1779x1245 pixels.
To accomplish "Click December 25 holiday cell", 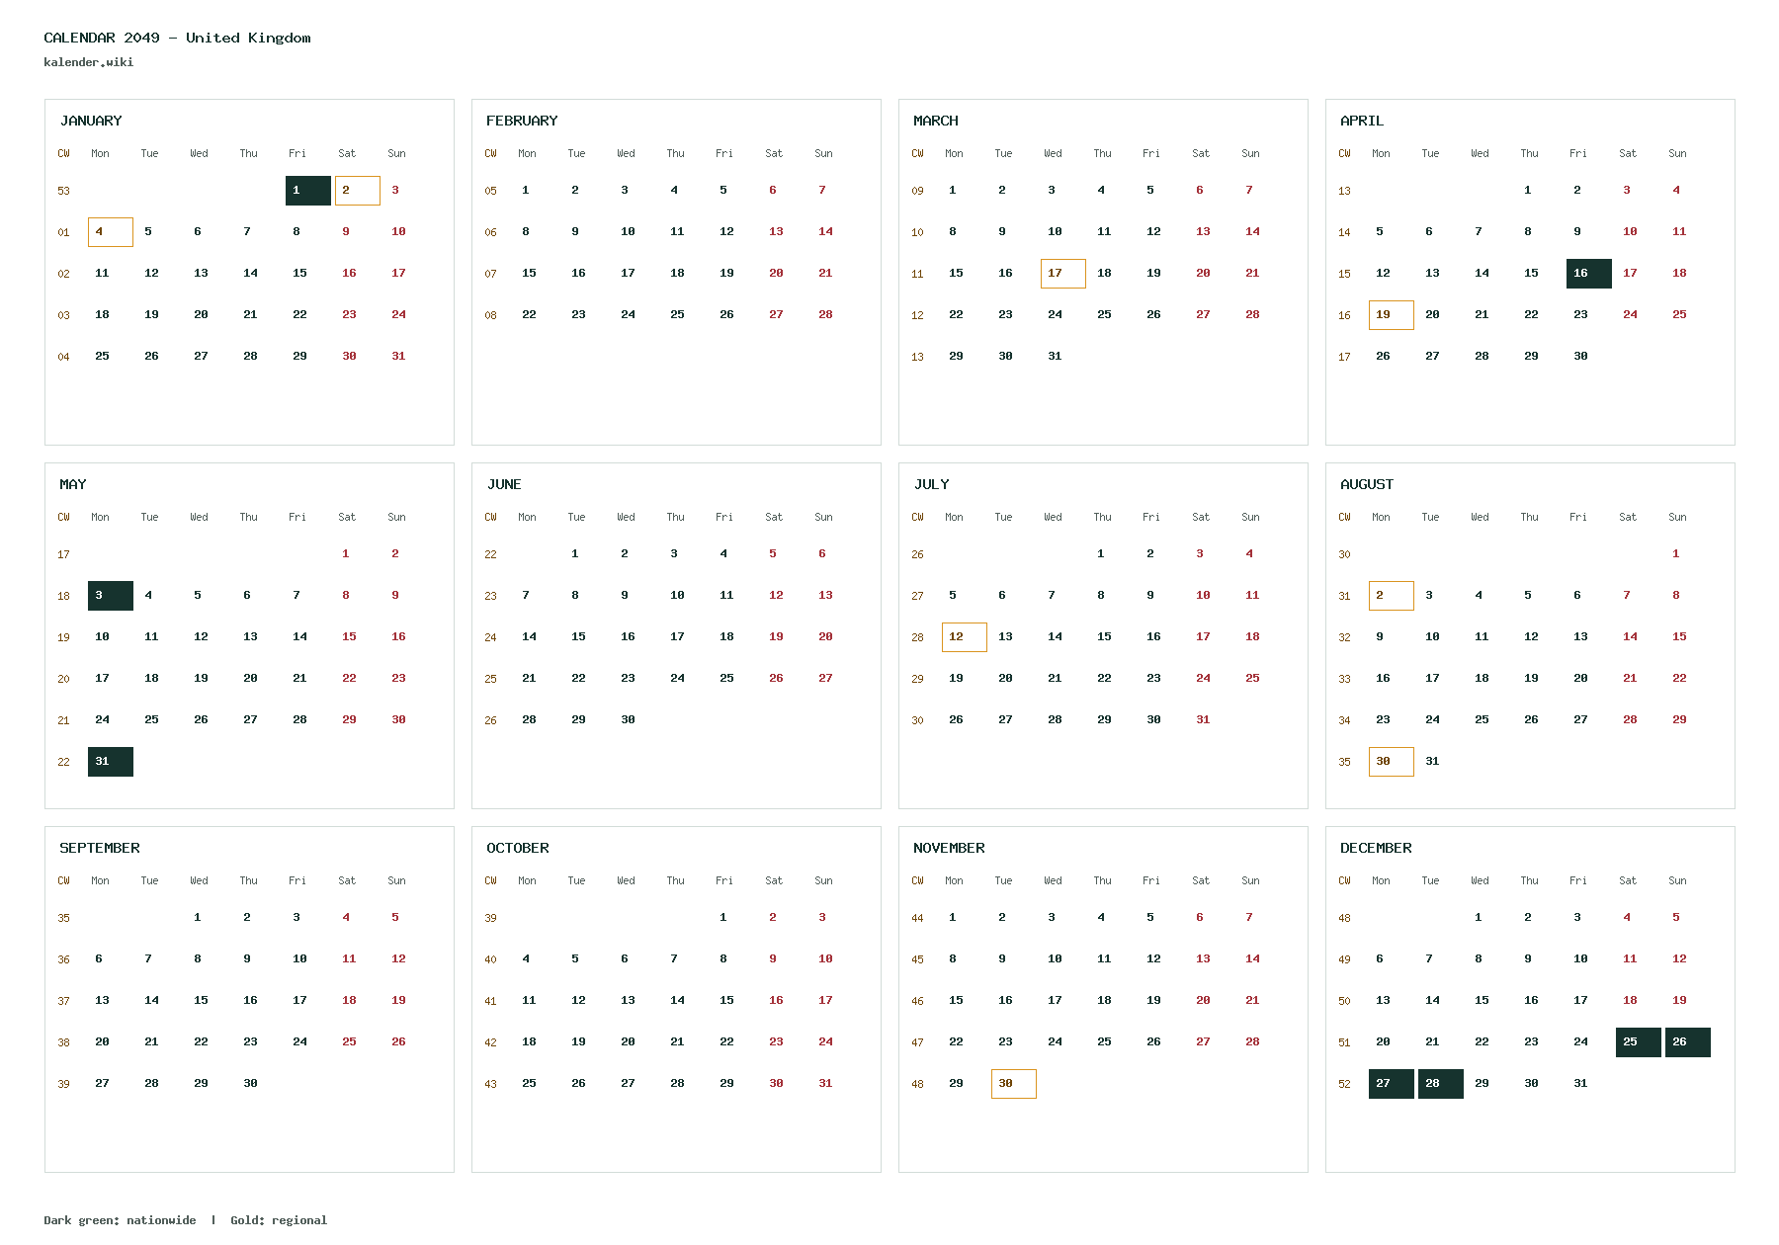I will [1639, 1042].
